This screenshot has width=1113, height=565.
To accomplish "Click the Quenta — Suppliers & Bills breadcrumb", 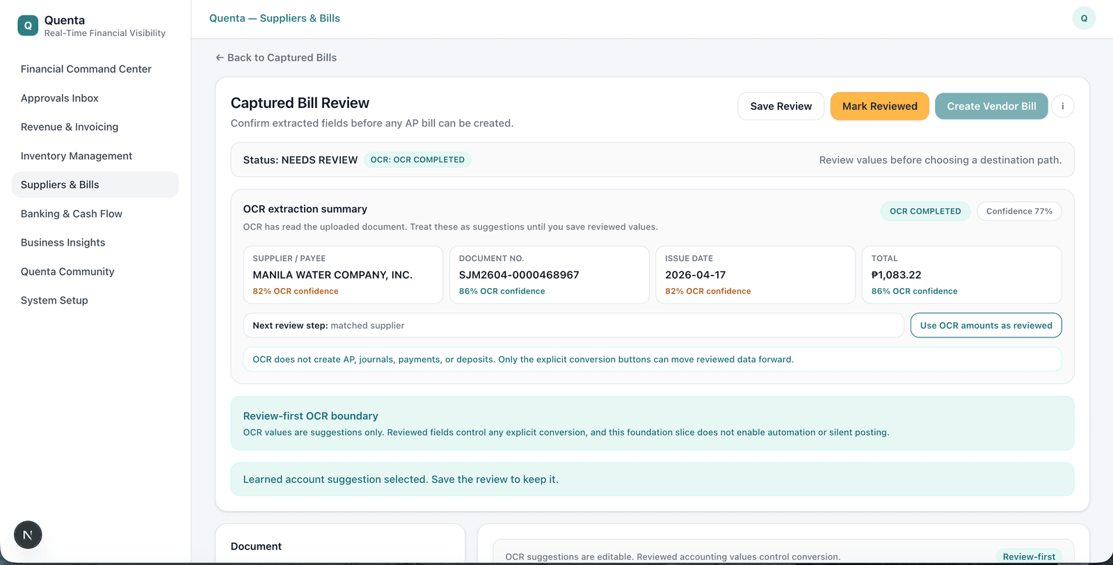I will point(275,18).
